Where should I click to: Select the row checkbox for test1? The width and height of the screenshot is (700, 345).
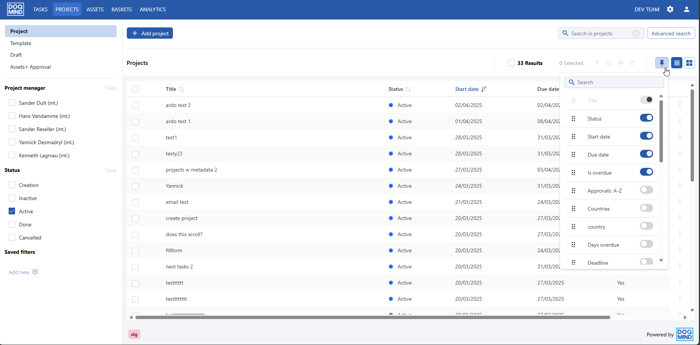(x=135, y=138)
